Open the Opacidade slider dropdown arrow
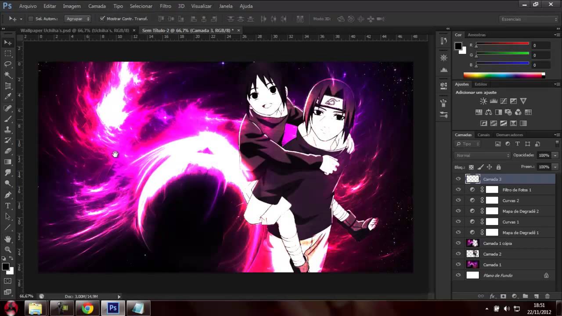Image resolution: width=562 pixels, height=316 pixels. [555, 155]
